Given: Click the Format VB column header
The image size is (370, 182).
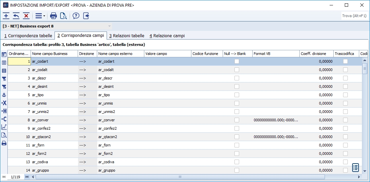Looking at the screenshot, I should 276,54.
